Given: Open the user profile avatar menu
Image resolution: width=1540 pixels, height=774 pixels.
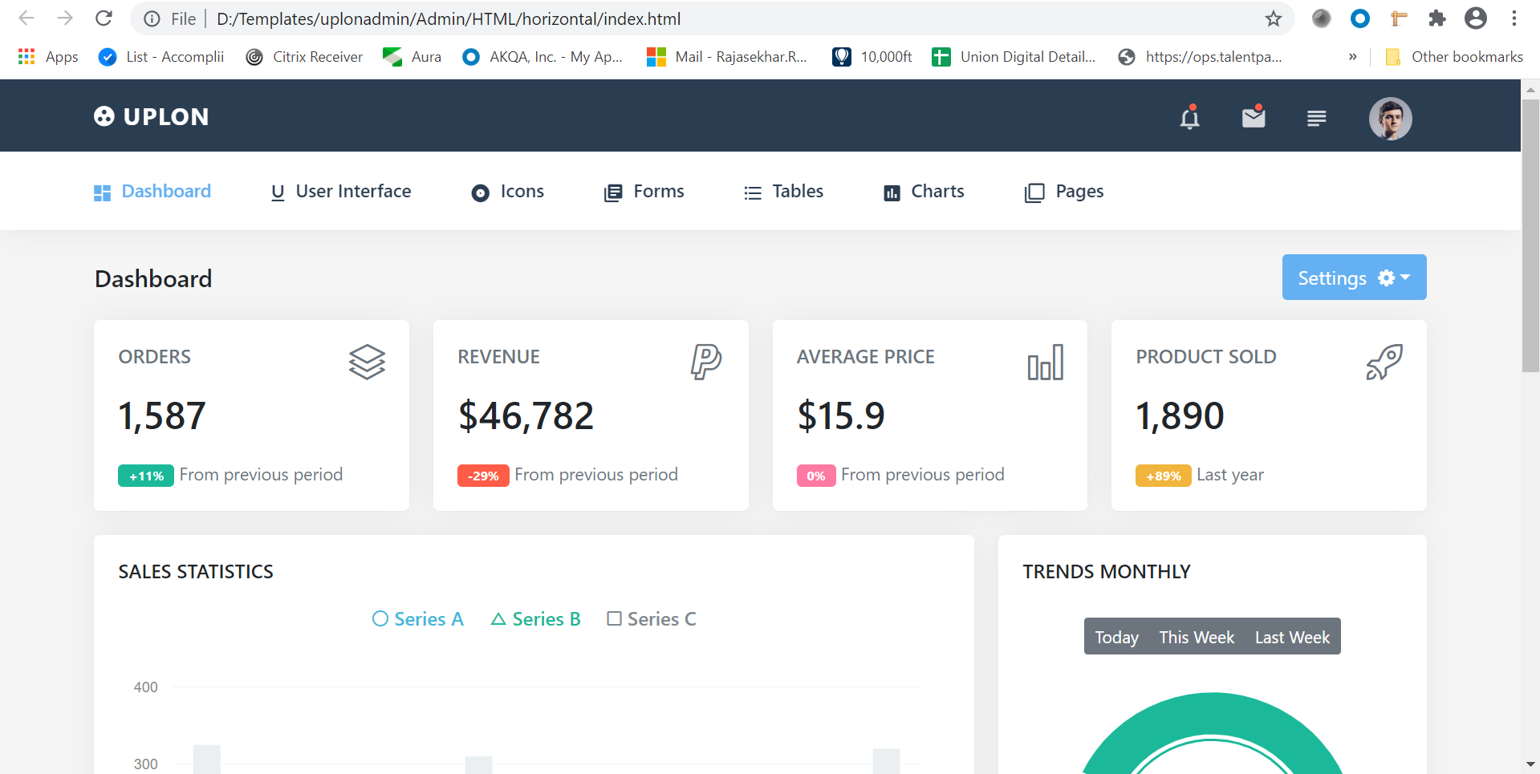Looking at the screenshot, I should pyautogui.click(x=1390, y=118).
